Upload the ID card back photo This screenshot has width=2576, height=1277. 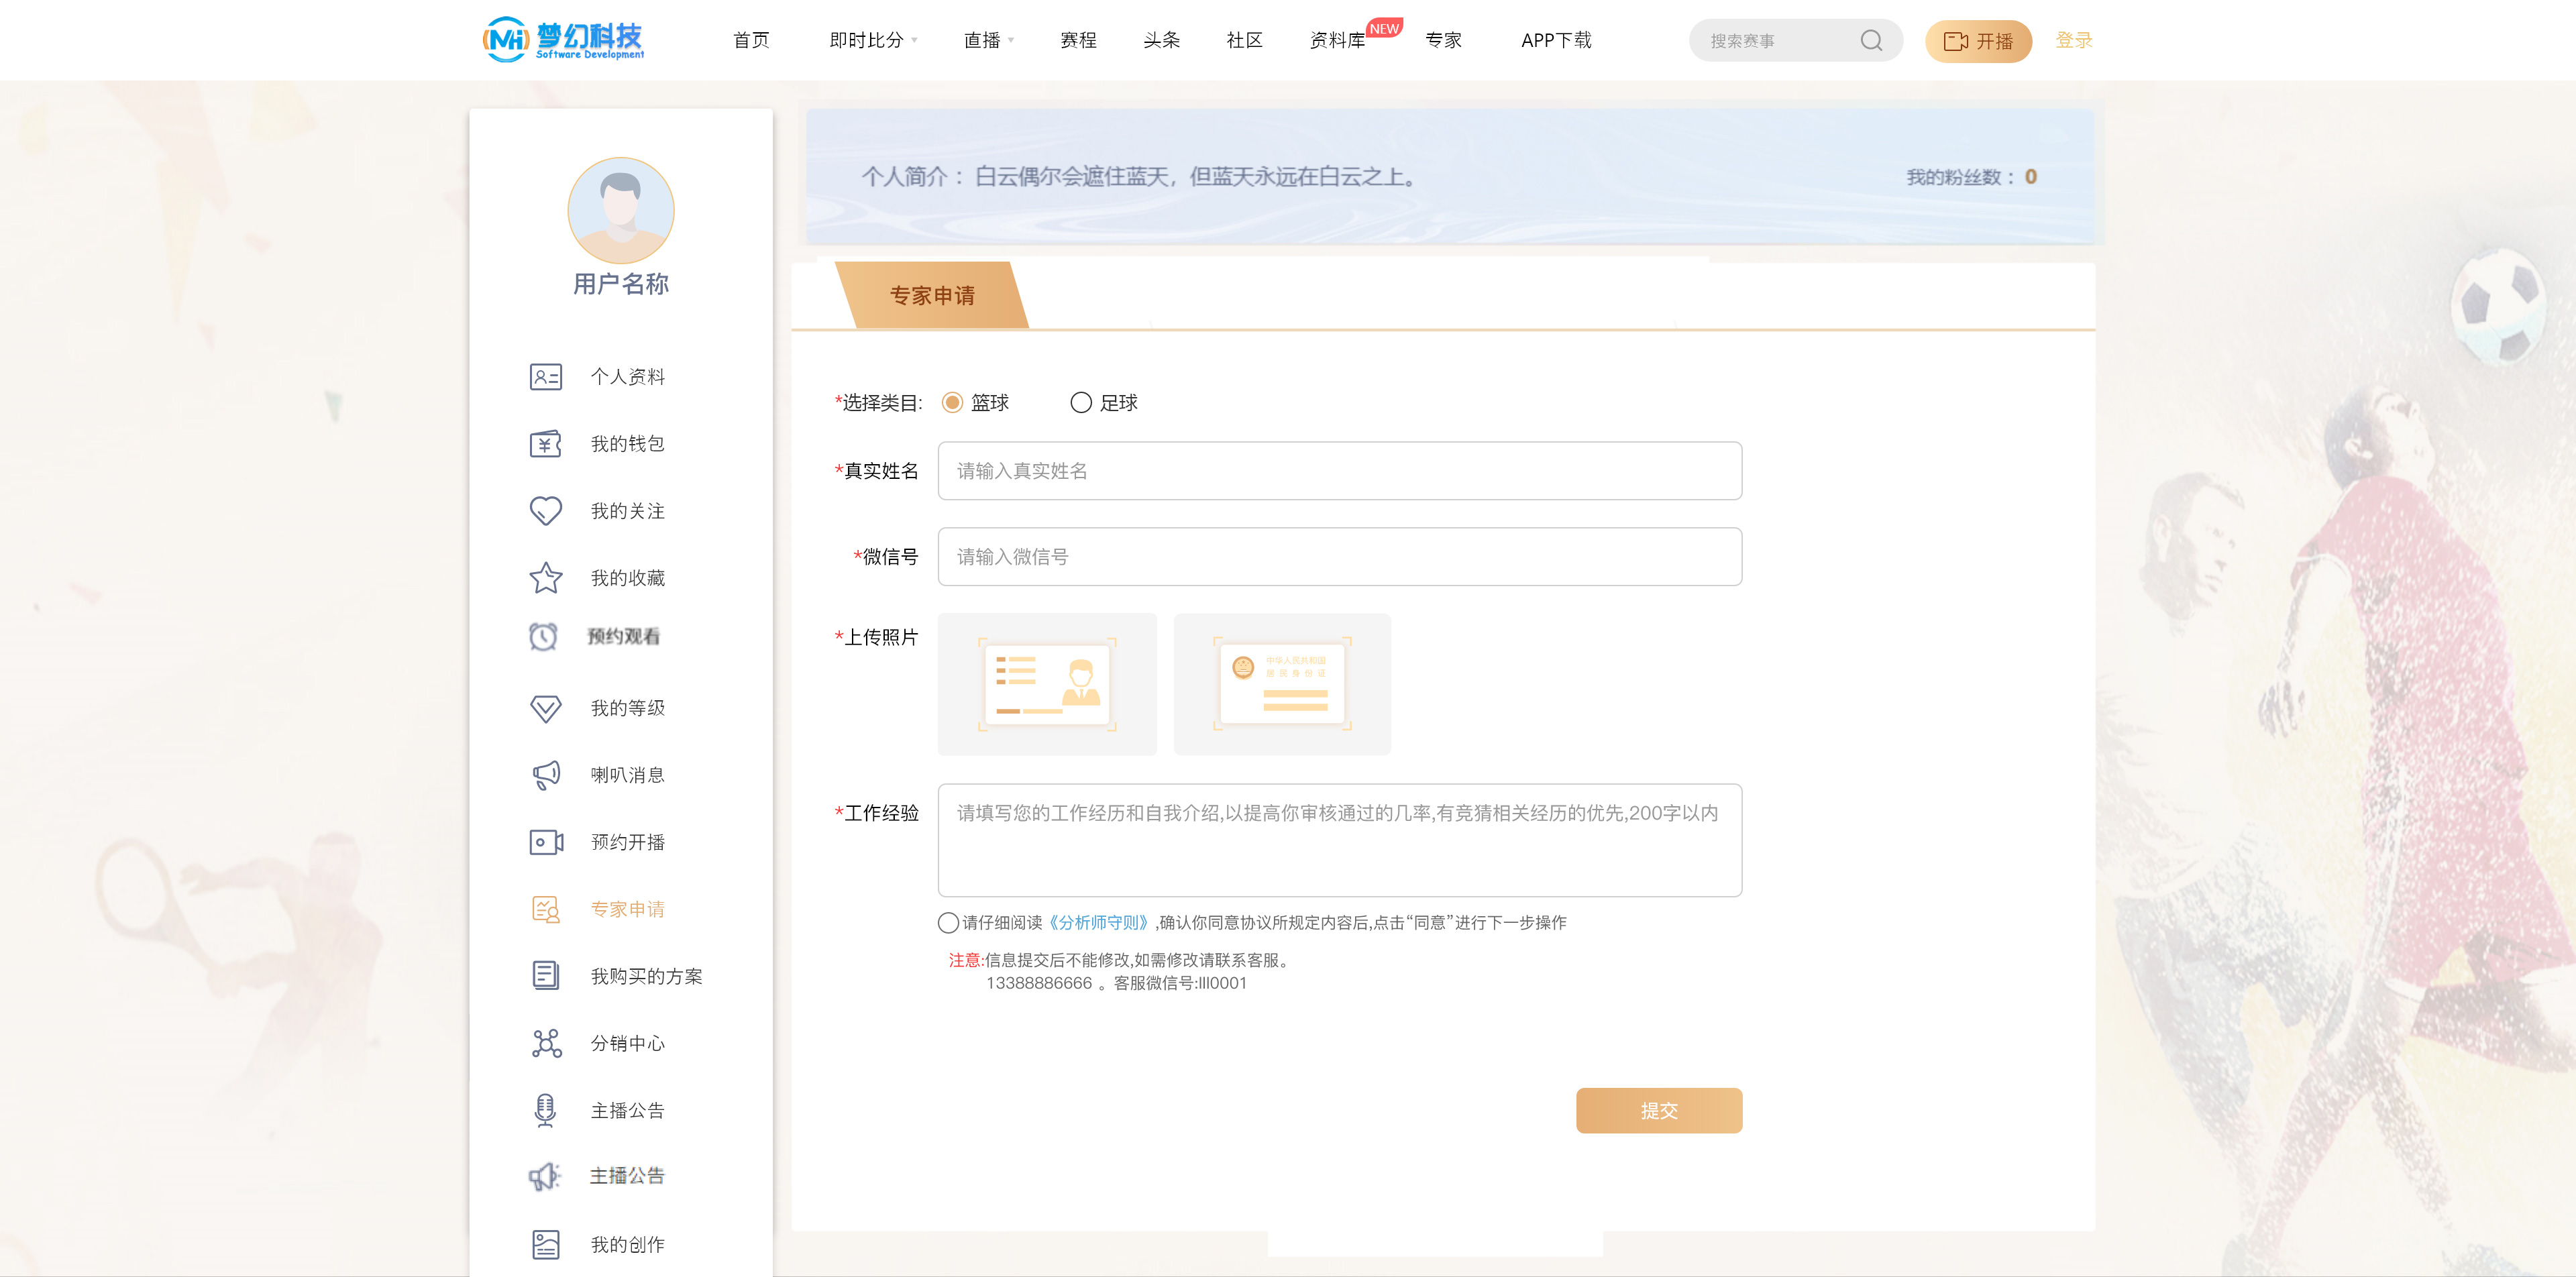pos(1282,684)
